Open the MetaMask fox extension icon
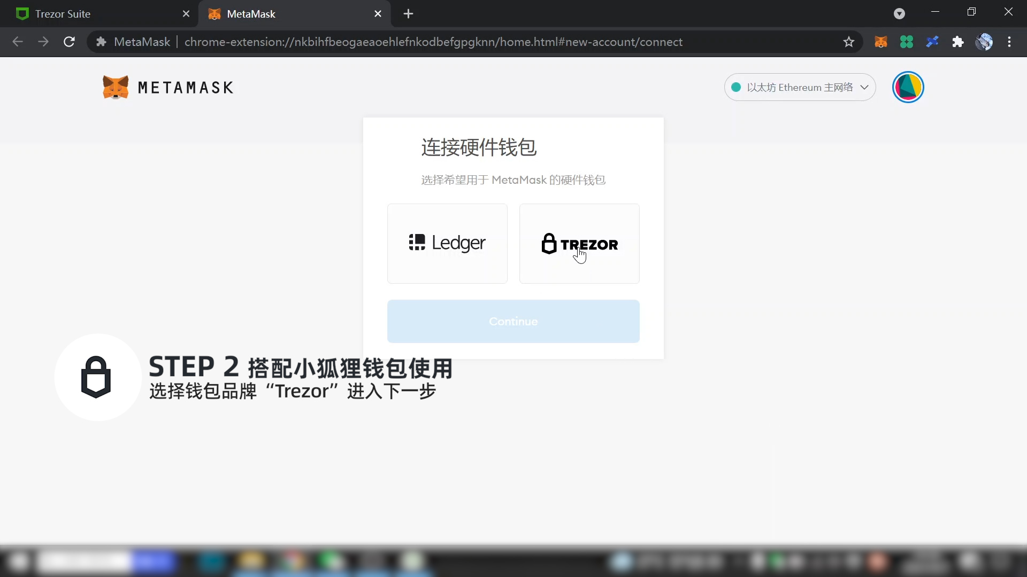 [881, 42]
